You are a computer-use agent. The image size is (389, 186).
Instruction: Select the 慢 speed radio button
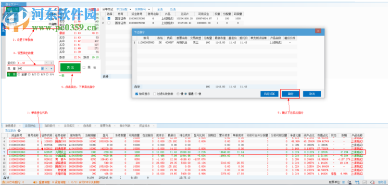(x=178, y=94)
